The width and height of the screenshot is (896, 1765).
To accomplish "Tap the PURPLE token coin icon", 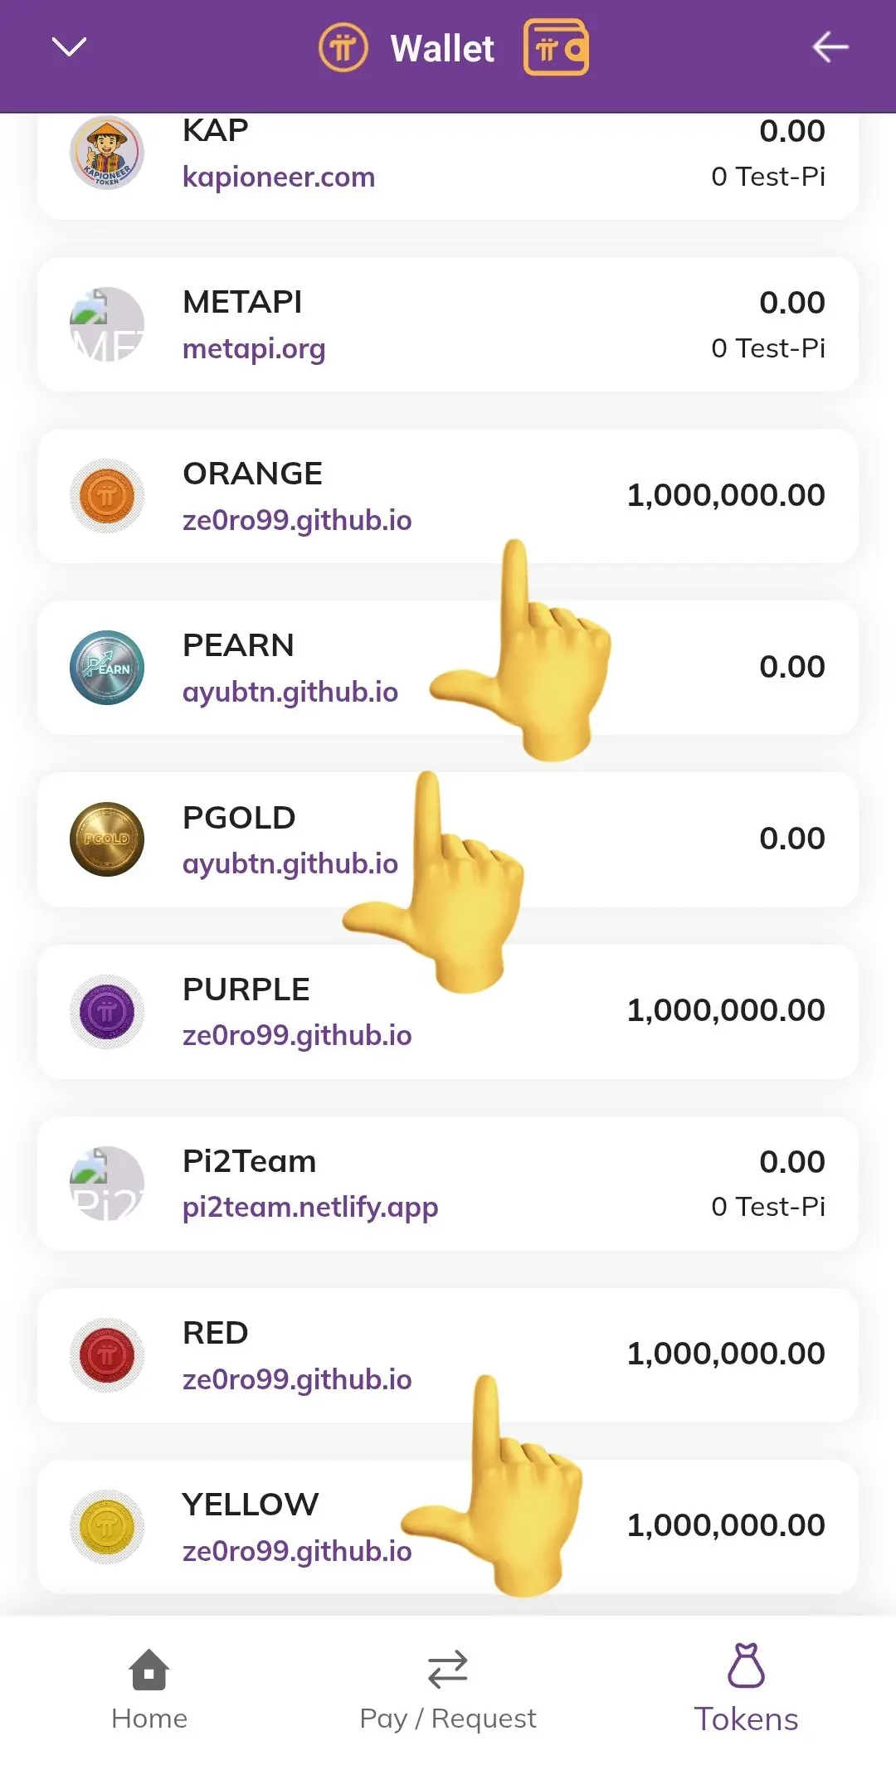I will [107, 1011].
